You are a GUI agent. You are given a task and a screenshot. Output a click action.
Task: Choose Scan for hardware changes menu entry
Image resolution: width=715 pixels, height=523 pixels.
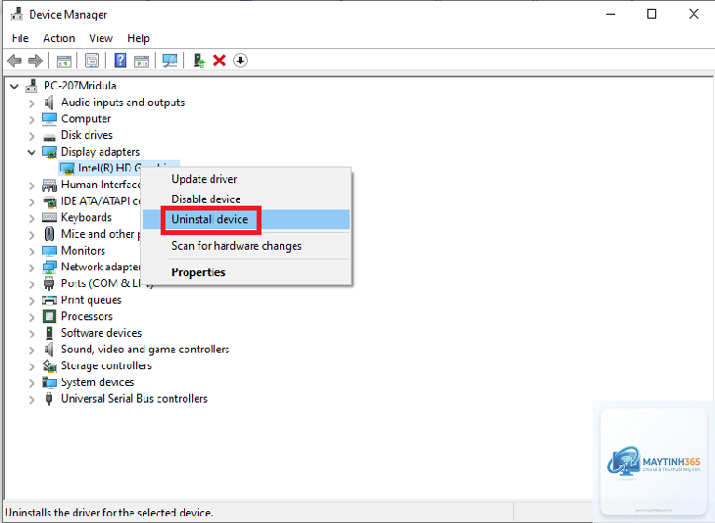[246, 246]
